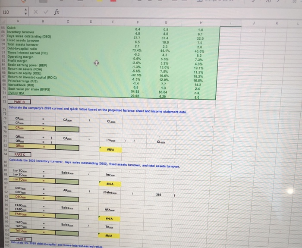Select the green DSO2020 answer cell
The image size is (302, 248).
pyautogui.click(x=67, y=199)
